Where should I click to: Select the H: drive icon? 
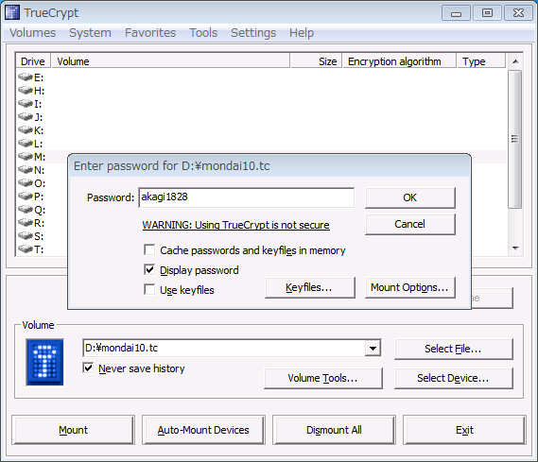point(26,90)
